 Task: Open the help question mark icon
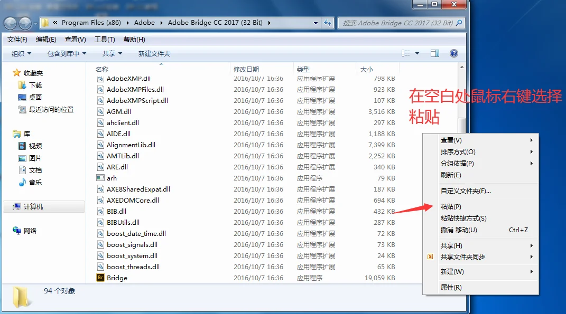point(454,53)
